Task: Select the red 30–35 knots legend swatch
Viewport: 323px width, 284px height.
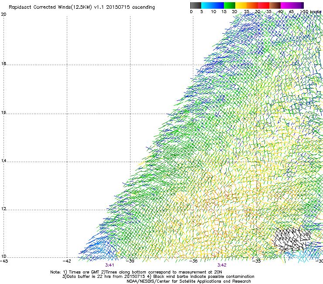Action: click(264, 5)
